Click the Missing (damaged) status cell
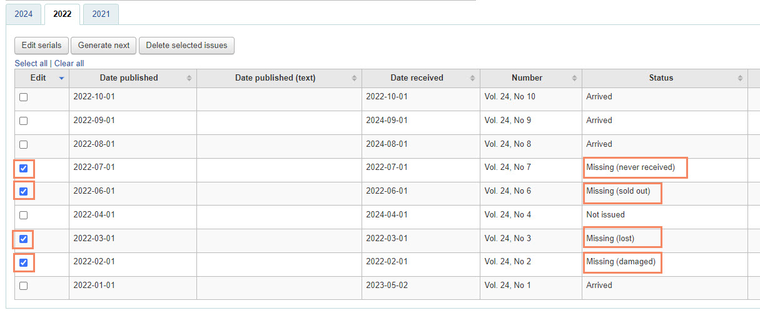This screenshot has height=313, width=760. 621,262
